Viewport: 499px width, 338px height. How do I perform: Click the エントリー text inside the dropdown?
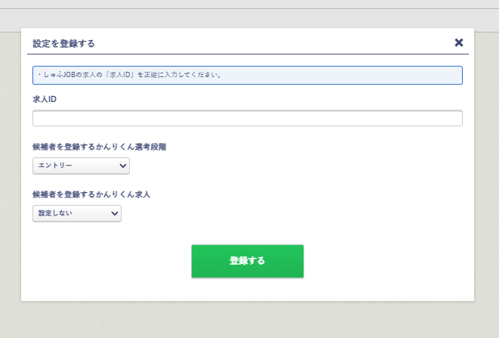click(x=55, y=166)
